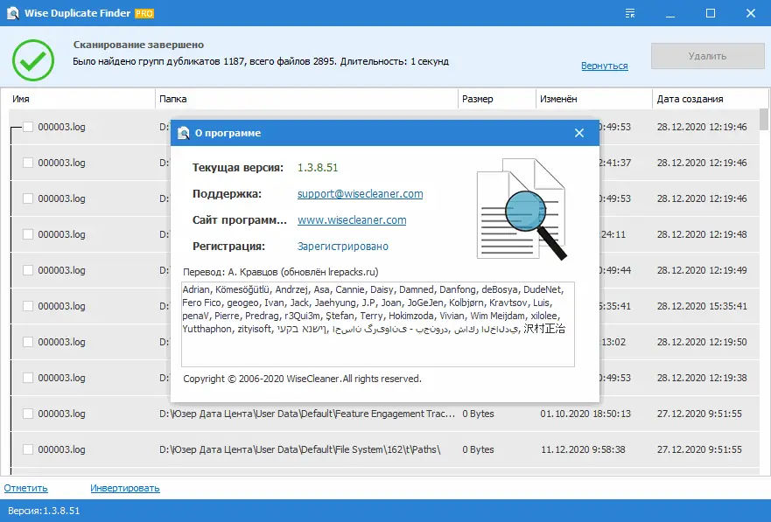
Task: Click the document magnifier illustration
Action: click(x=522, y=209)
